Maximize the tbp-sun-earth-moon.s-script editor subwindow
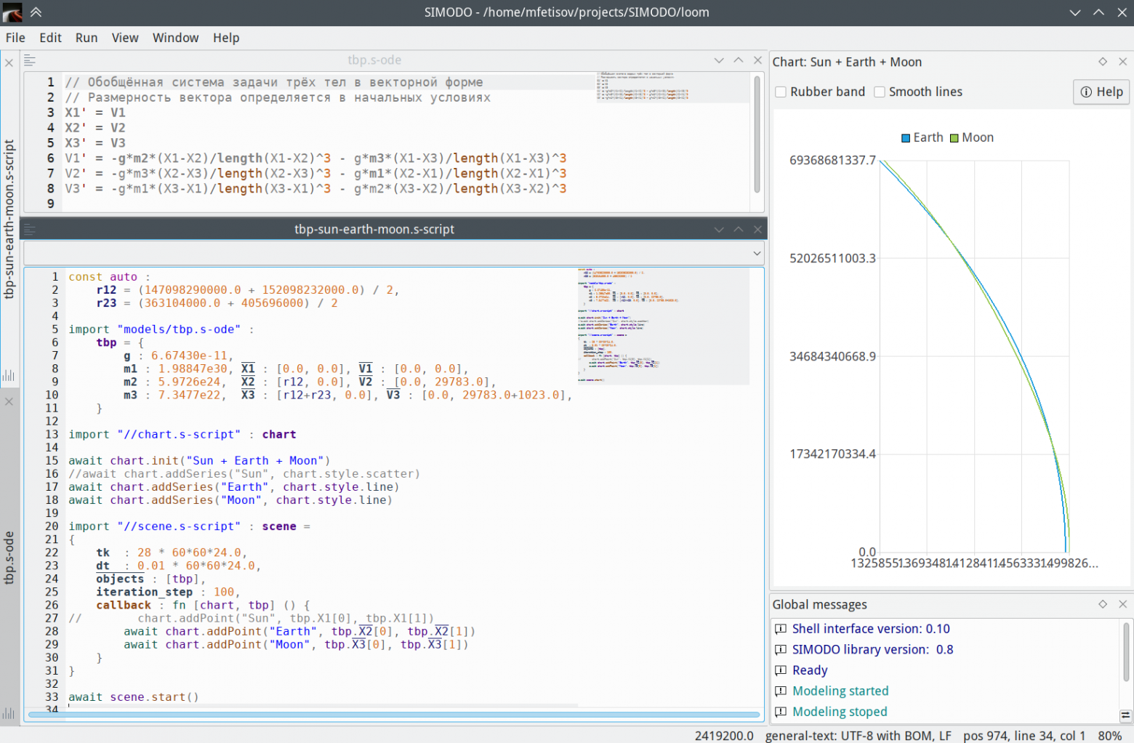 point(739,230)
